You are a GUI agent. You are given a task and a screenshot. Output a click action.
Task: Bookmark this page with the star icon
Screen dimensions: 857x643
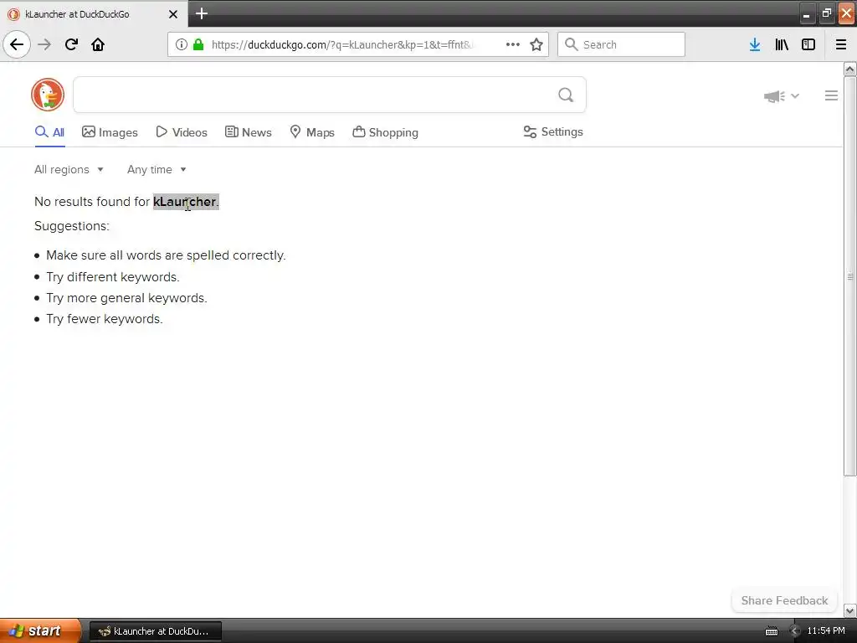[536, 44]
